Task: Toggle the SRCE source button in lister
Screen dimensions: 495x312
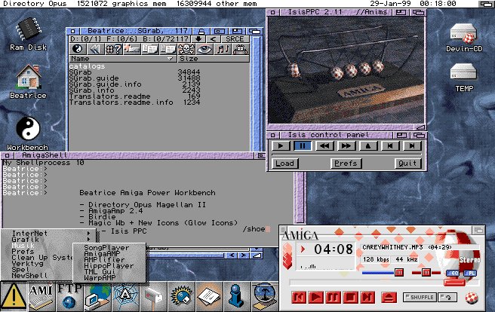Action: [236, 38]
